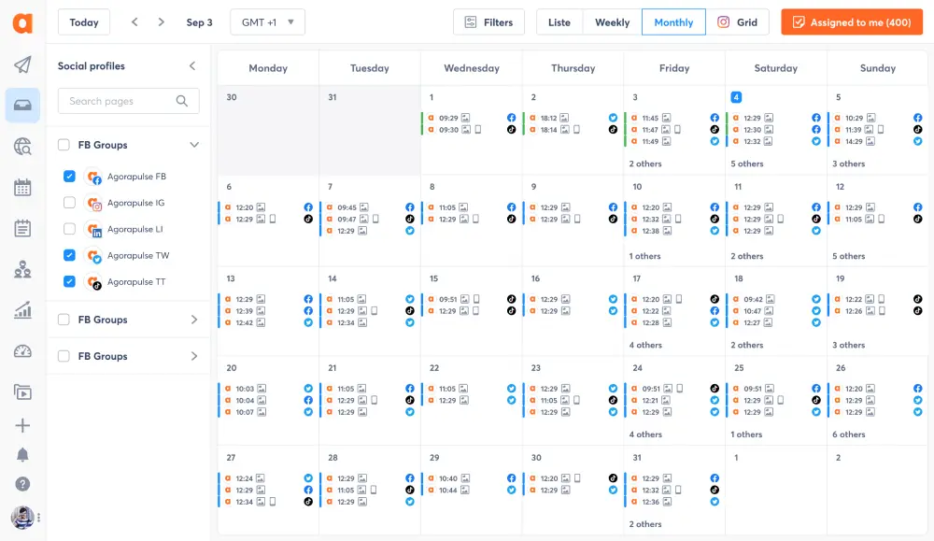The image size is (934, 541).
Task: Click the Assigned to me (400) button
Action: [x=851, y=22]
